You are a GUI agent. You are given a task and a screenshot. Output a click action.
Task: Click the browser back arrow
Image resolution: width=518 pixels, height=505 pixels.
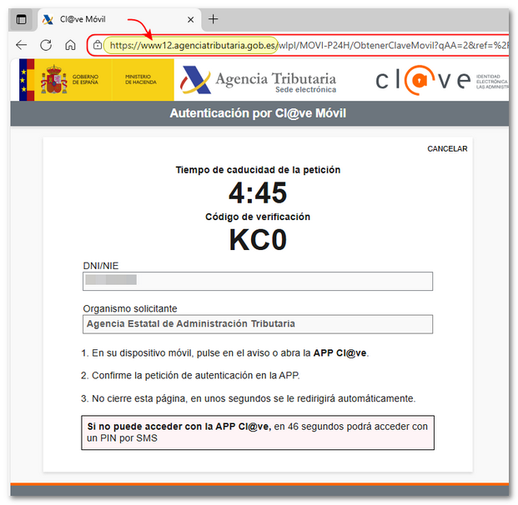[x=22, y=44]
